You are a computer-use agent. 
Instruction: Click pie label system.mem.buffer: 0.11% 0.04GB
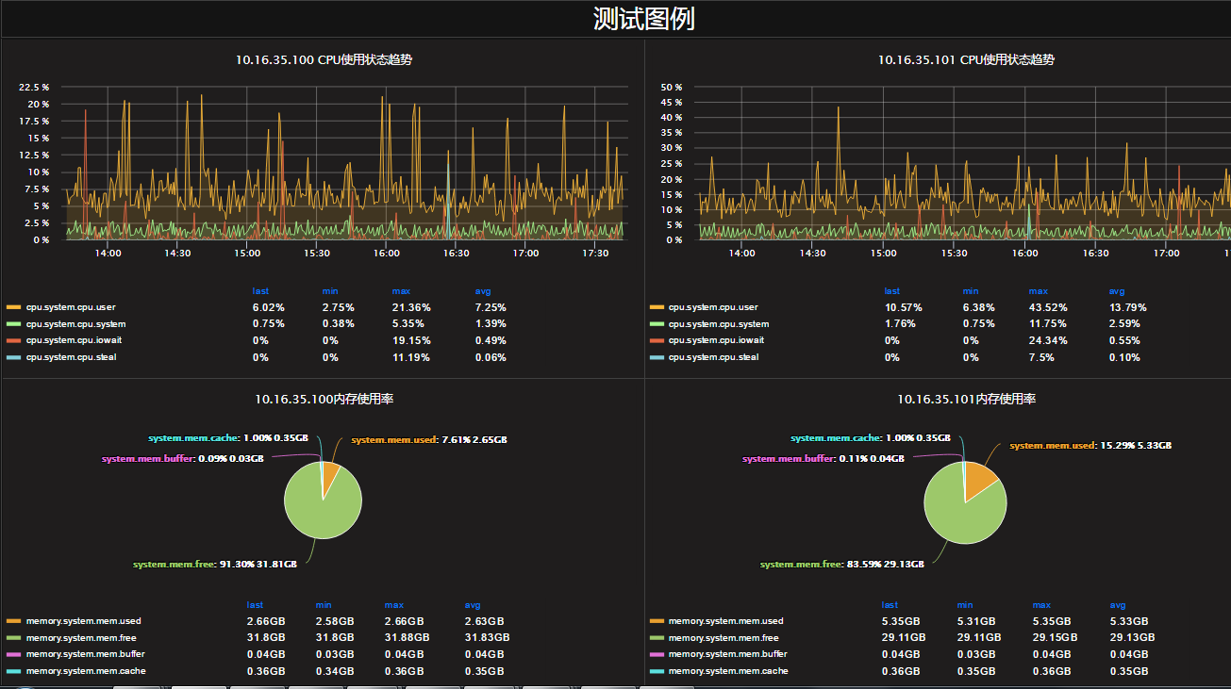(823, 458)
